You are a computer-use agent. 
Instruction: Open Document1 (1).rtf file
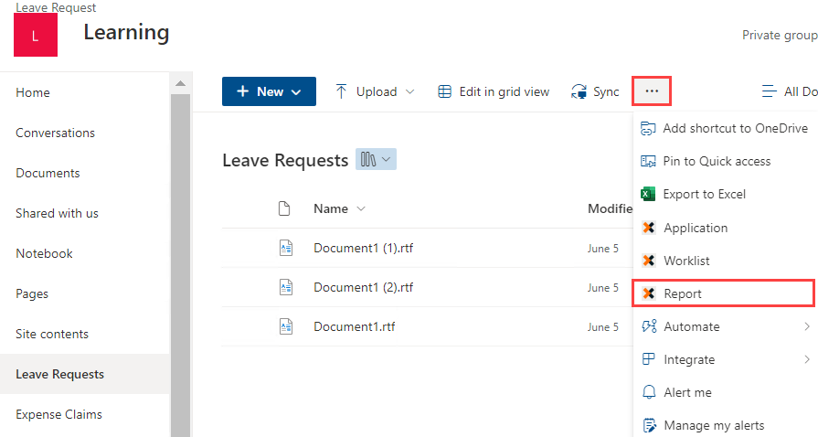(x=363, y=248)
